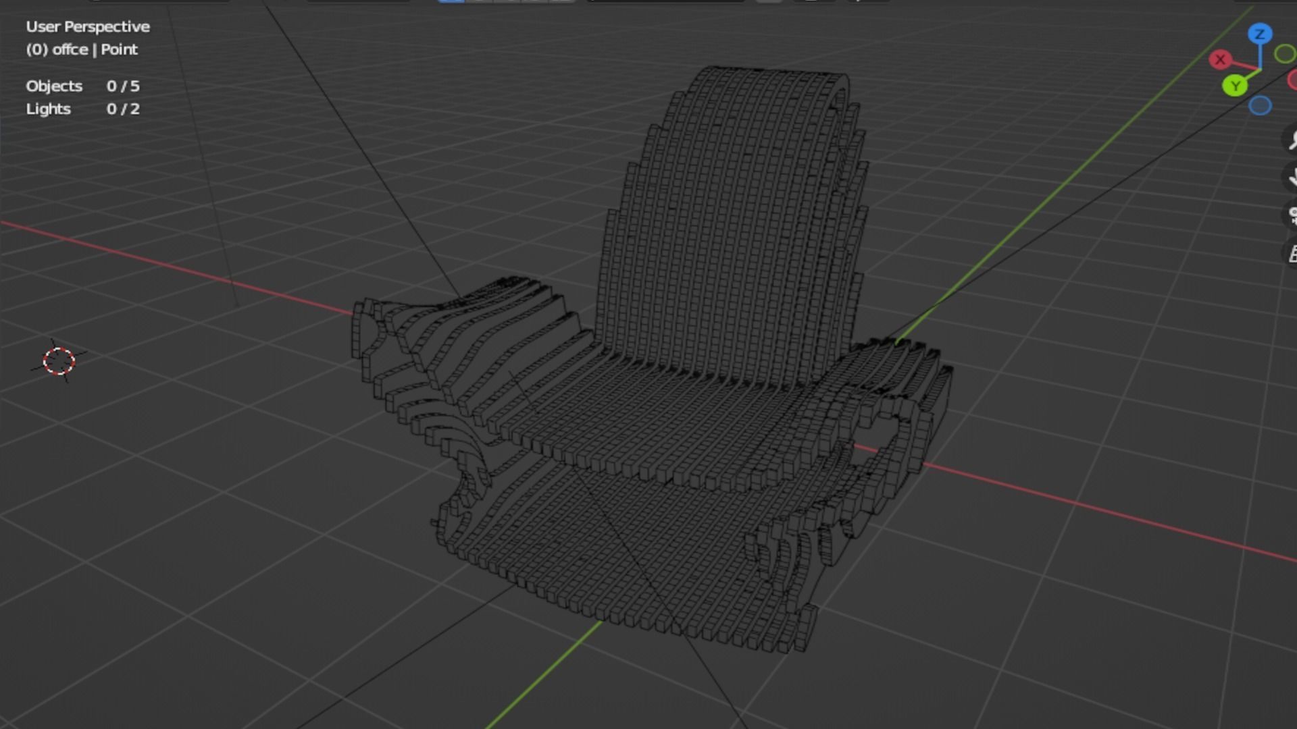Click the hand pan view icon
Viewport: 1297px width, 729px height.
[x=1291, y=178]
